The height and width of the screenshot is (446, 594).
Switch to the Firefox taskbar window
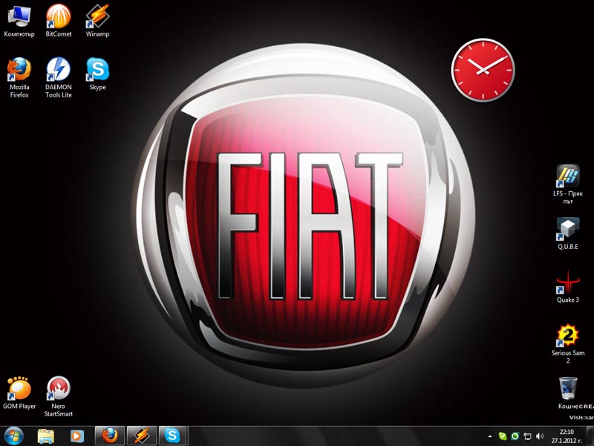pos(110,436)
